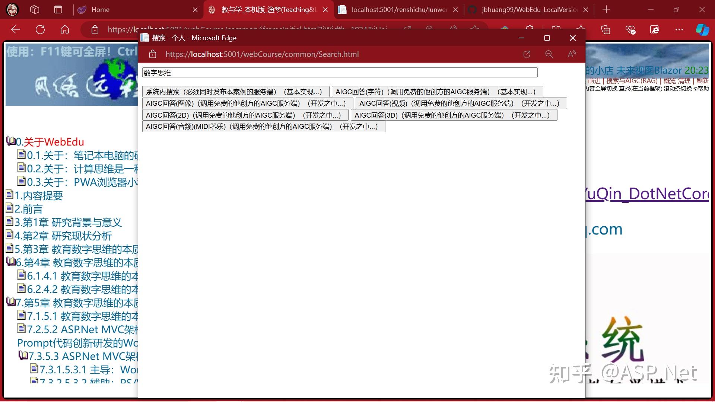Reload page in Internet Explorer mode icon

click(655, 29)
